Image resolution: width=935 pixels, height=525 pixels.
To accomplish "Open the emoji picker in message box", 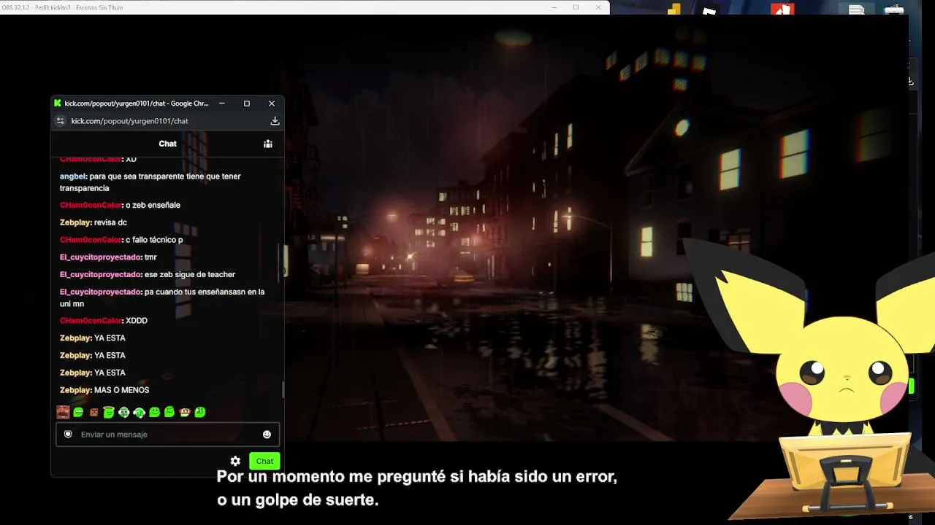I will pyautogui.click(x=267, y=435).
